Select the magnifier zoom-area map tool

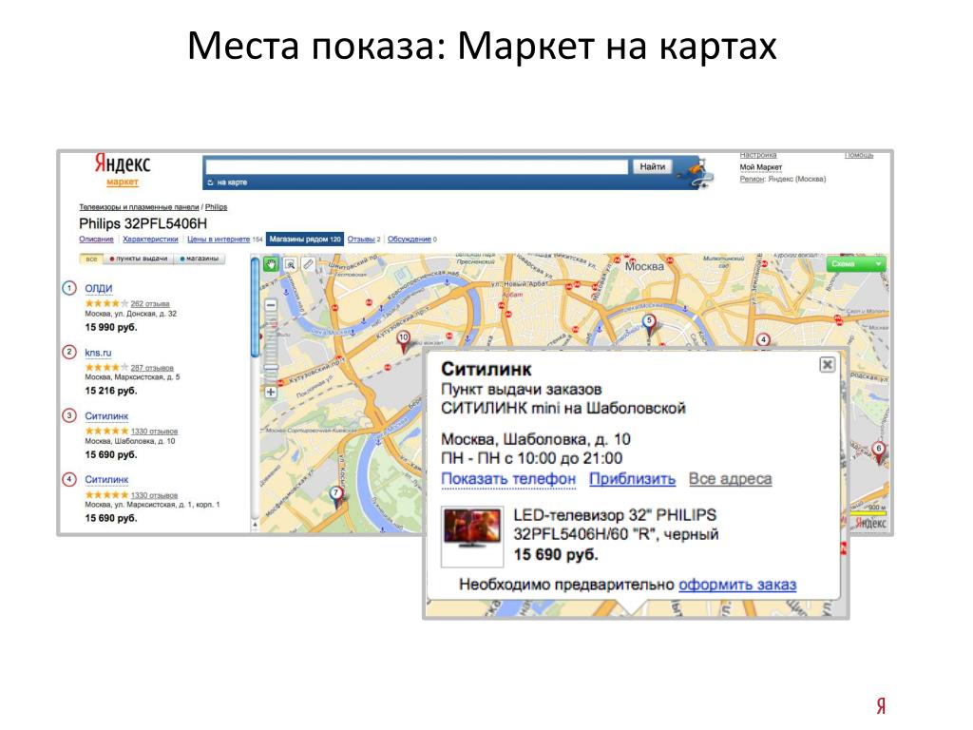click(290, 264)
